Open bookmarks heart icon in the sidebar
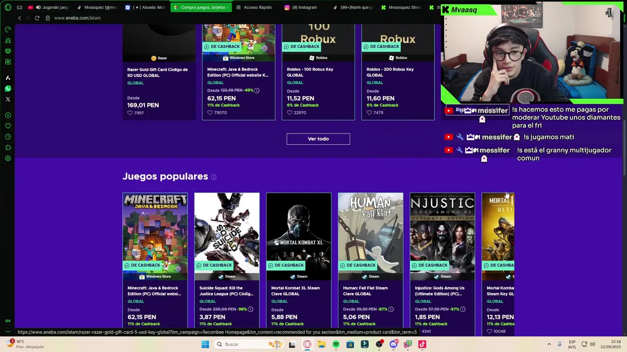 click(x=8, y=126)
